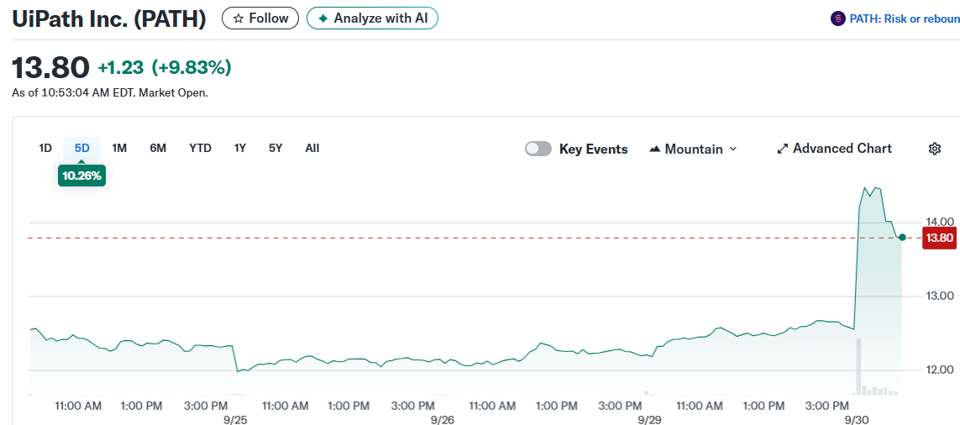Screen dimensions: 960x425
Task: Open the Advanced Chart
Action: pos(834,148)
